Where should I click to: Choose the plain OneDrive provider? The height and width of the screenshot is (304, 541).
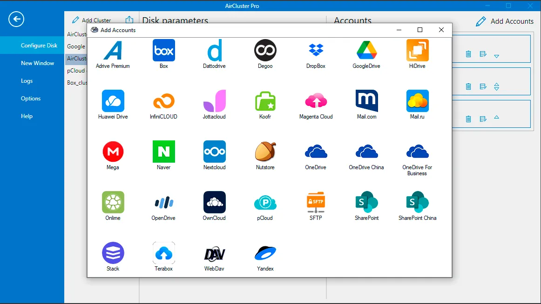point(316,152)
